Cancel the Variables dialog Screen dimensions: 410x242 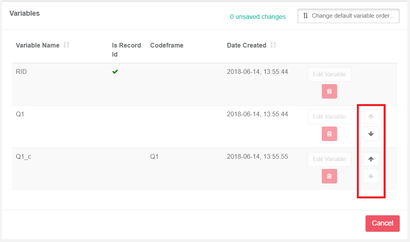(x=382, y=223)
